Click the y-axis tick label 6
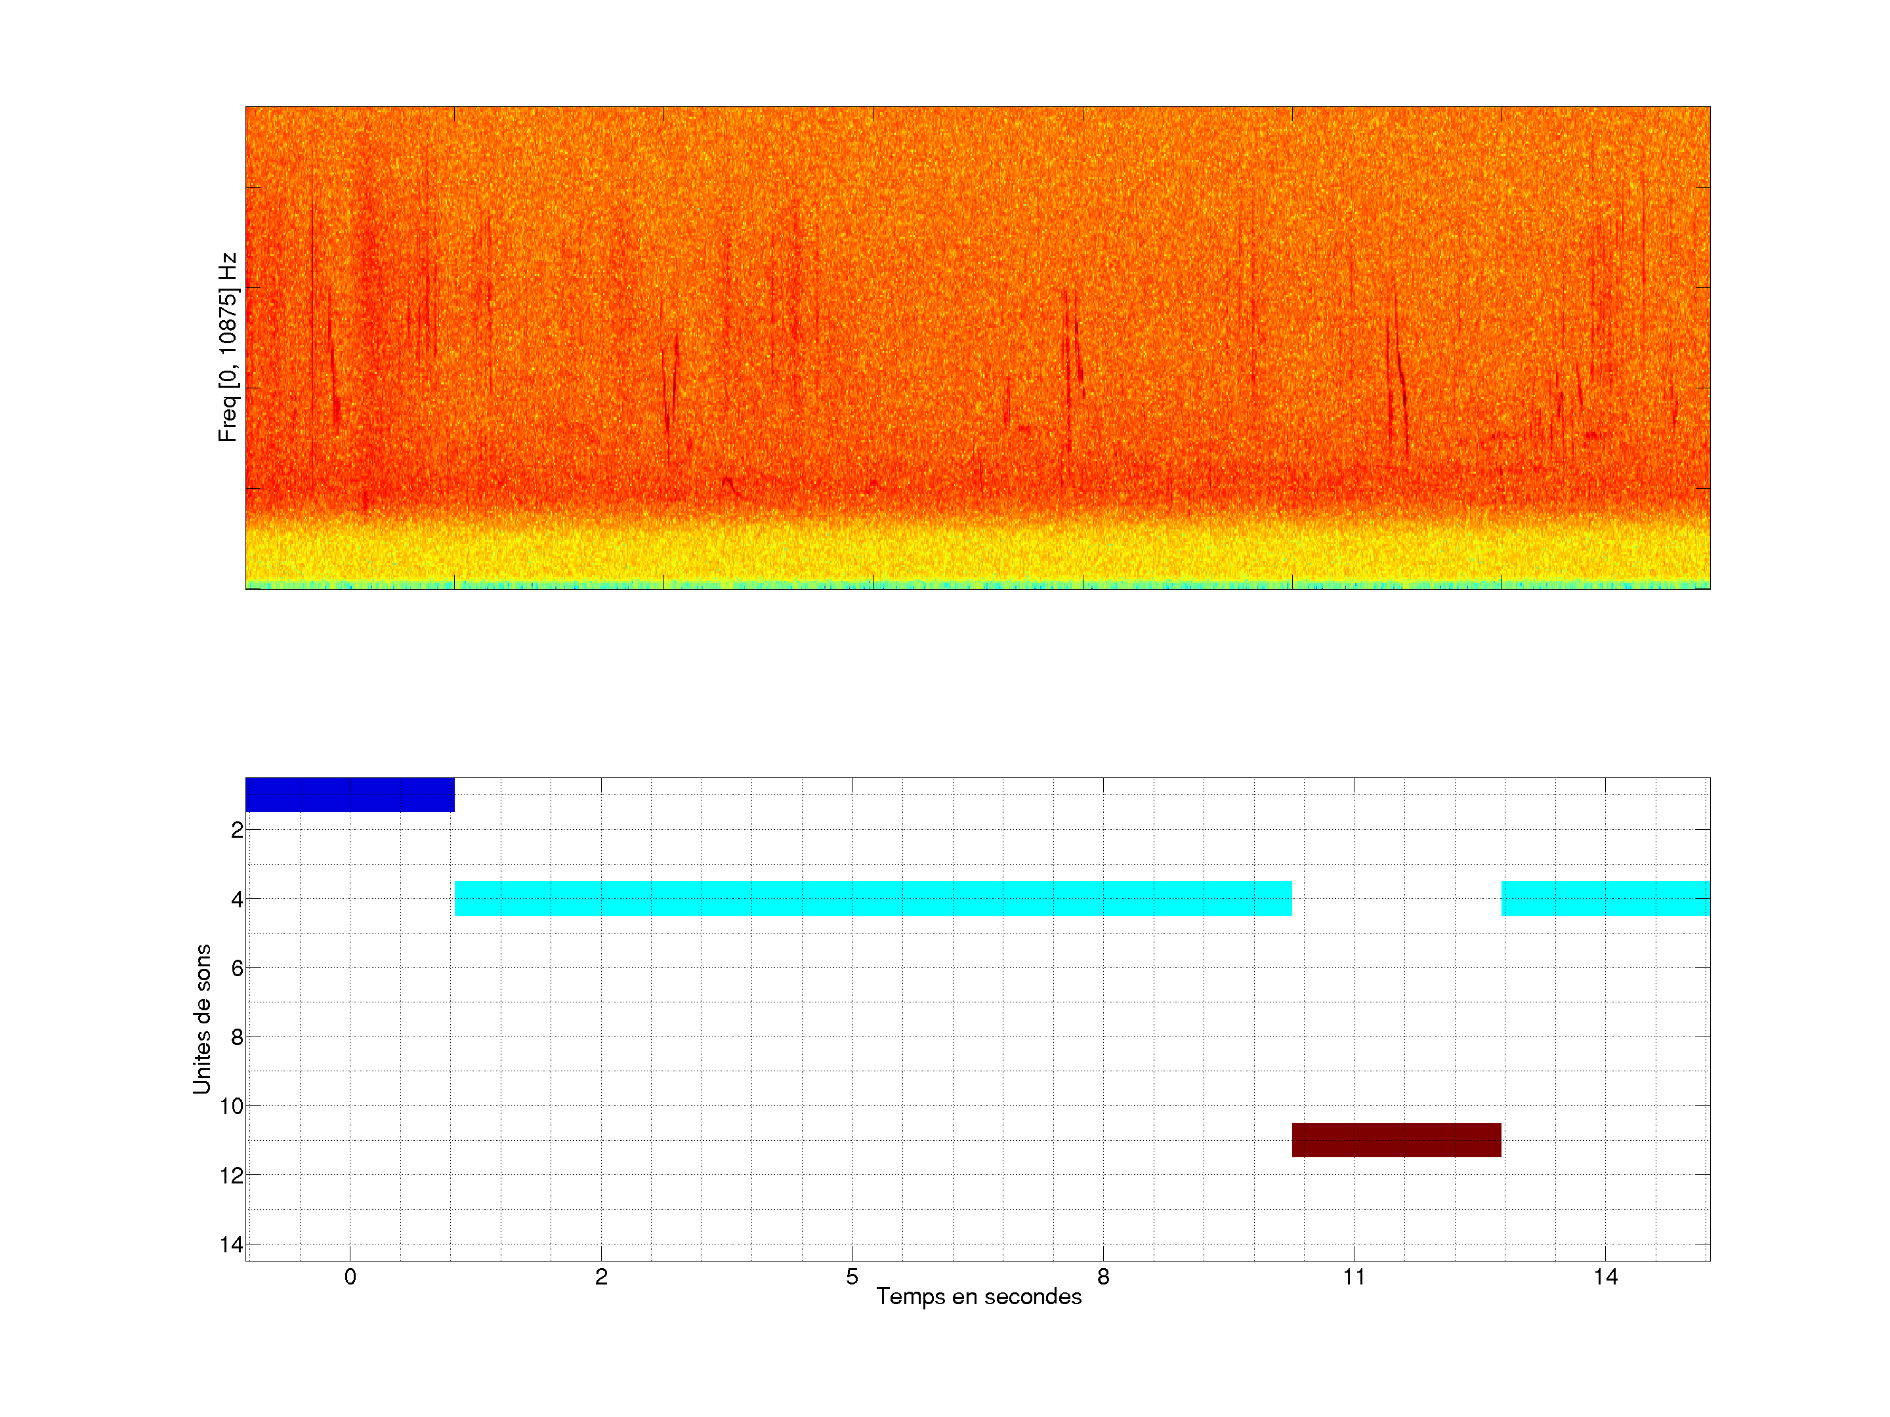Screen dimensions: 1890x1417 (237, 968)
